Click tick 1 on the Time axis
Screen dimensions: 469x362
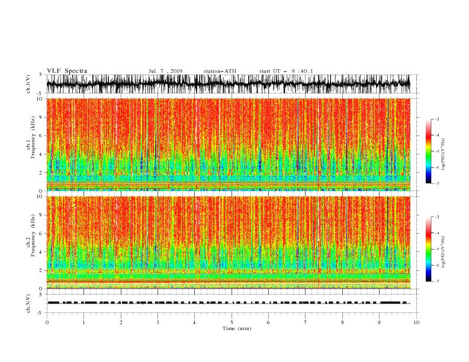pyautogui.click(x=83, y=322)
